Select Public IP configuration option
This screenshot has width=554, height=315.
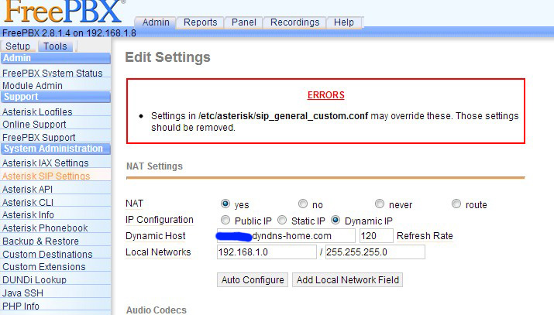point(225,220)
